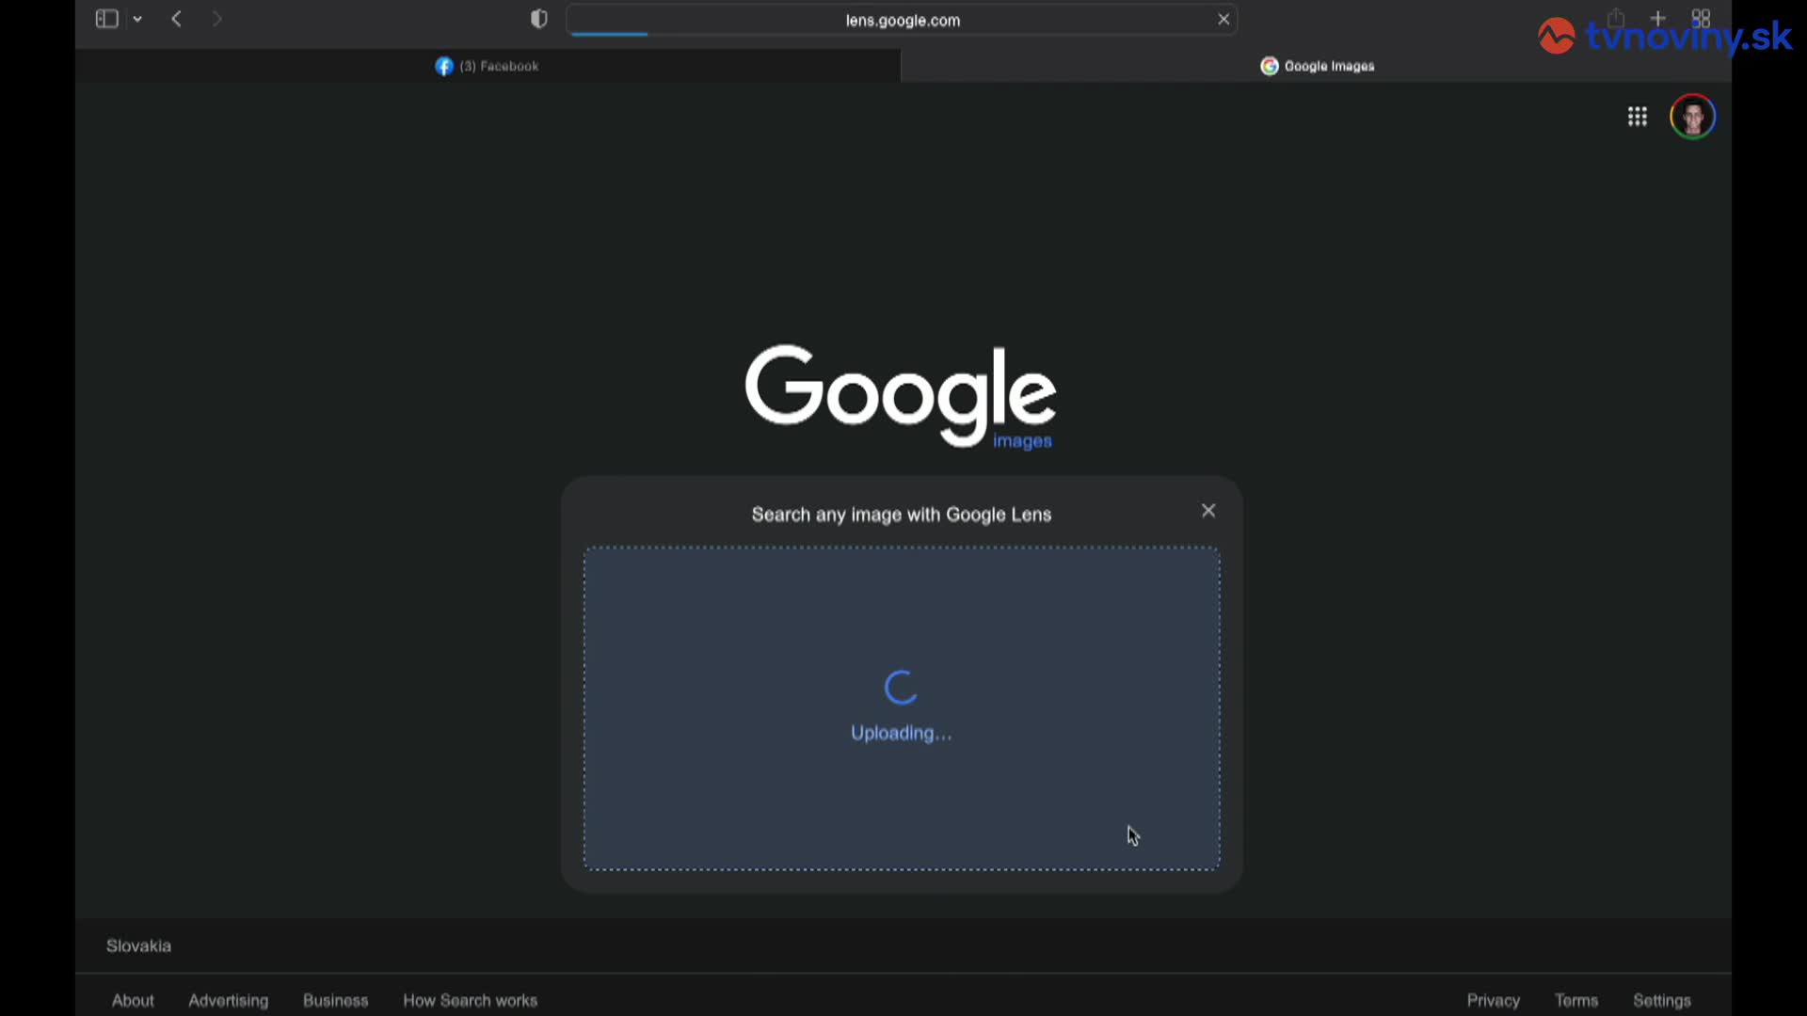Open the Privacy footer link
This screenshot has height=1016, width=1807.
coord(1494,1000)
